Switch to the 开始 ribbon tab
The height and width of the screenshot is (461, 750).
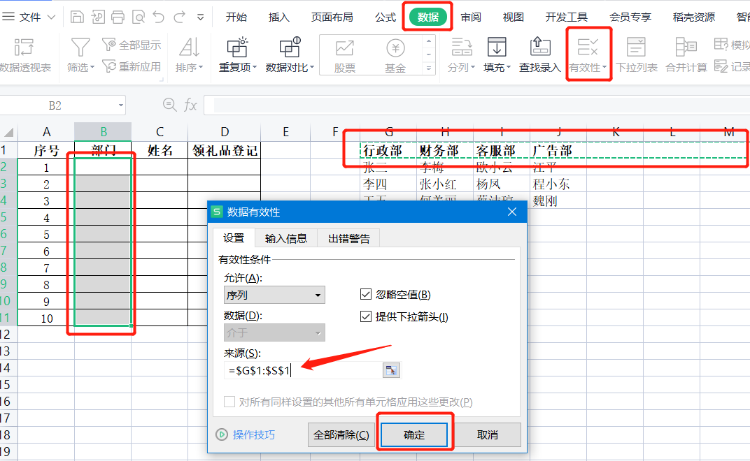point(236,17)
